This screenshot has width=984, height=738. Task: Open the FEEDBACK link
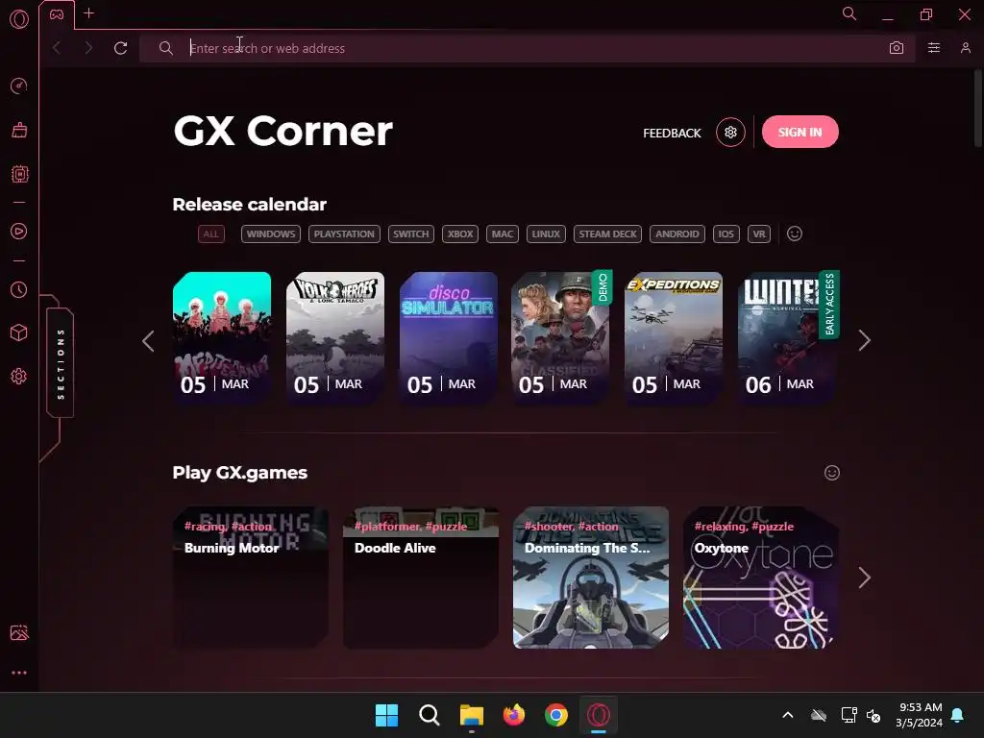tap(672, 133)
